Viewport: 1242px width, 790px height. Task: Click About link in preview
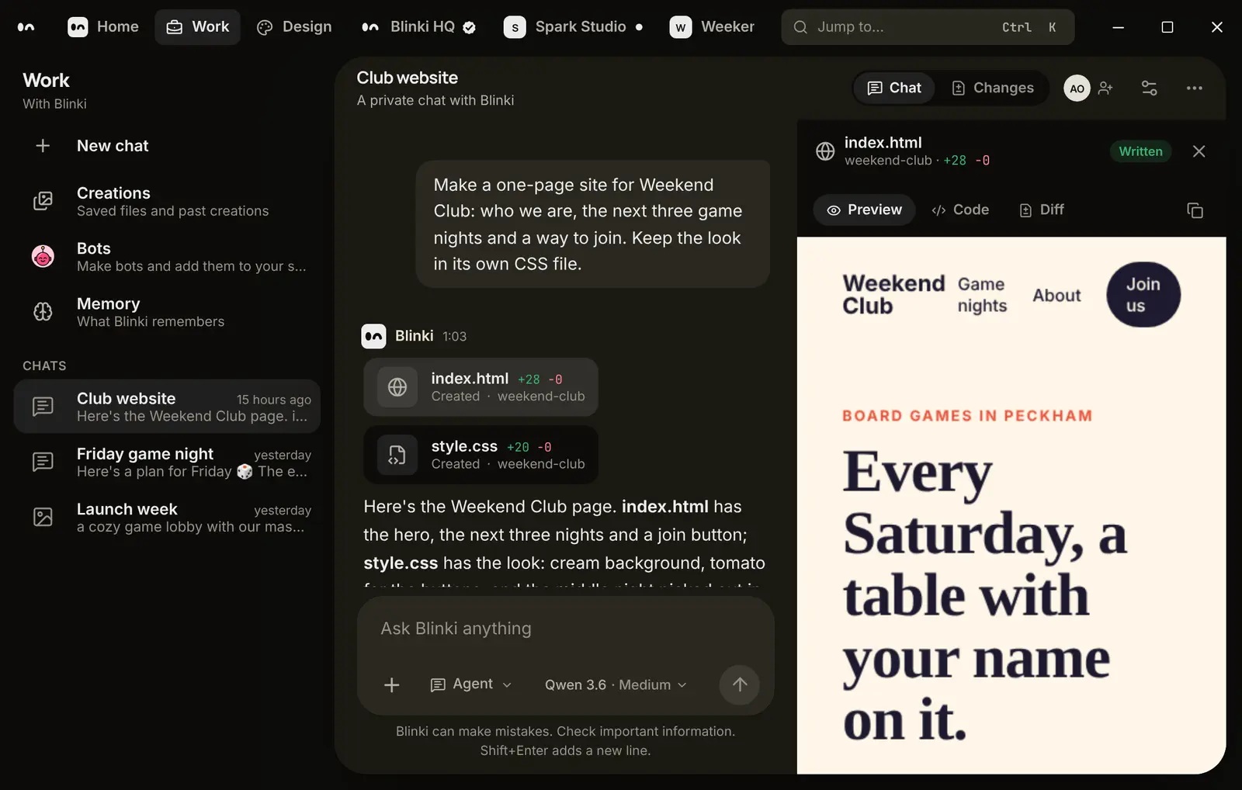[x=1056, y=295]
